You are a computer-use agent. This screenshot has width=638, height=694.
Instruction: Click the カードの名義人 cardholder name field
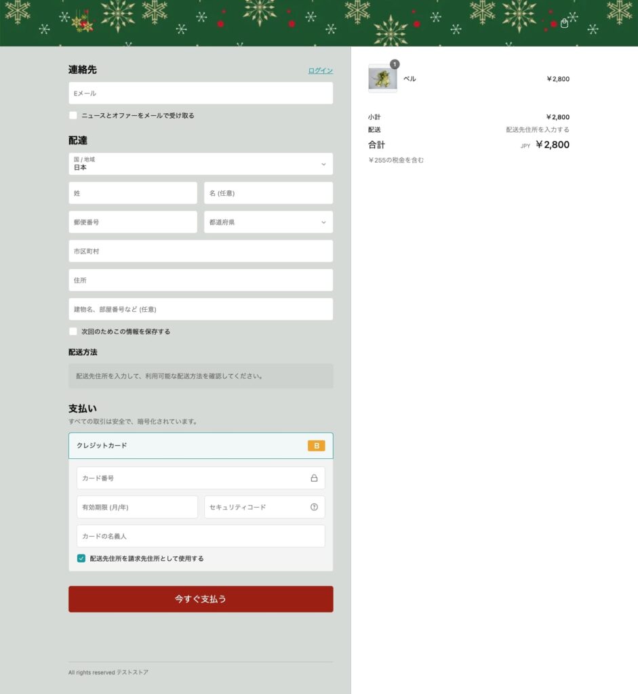201,536
